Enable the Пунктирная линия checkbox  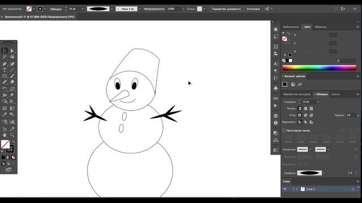coord(284,130)
